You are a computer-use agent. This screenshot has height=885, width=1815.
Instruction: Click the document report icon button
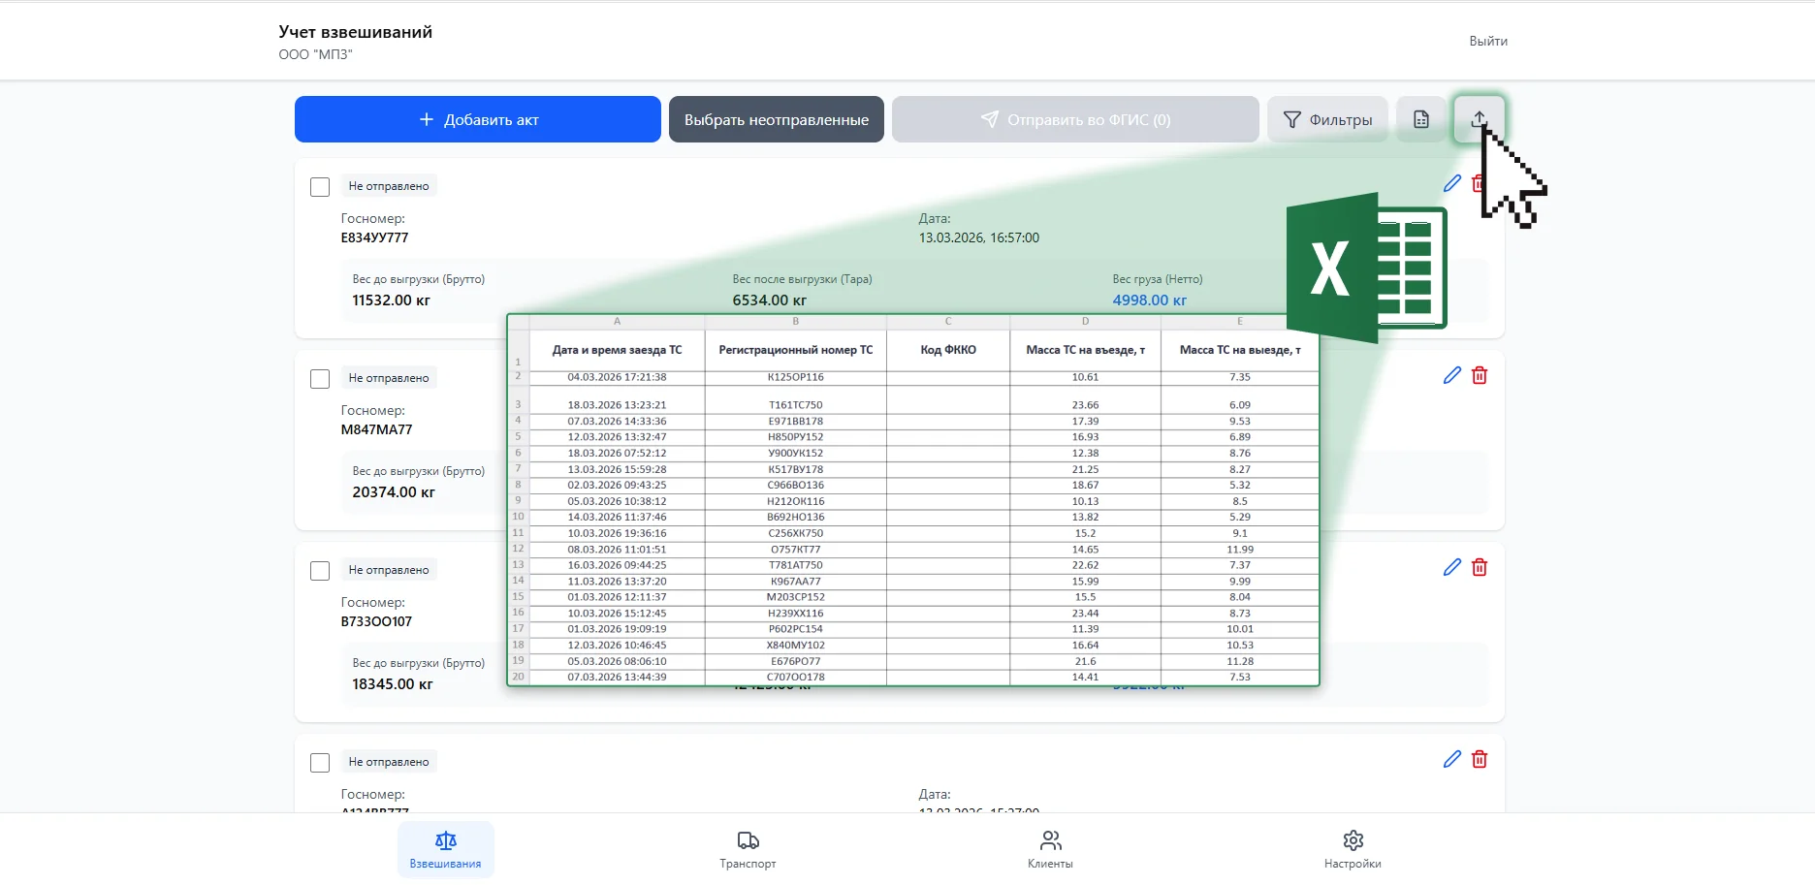coord(1420,119)
